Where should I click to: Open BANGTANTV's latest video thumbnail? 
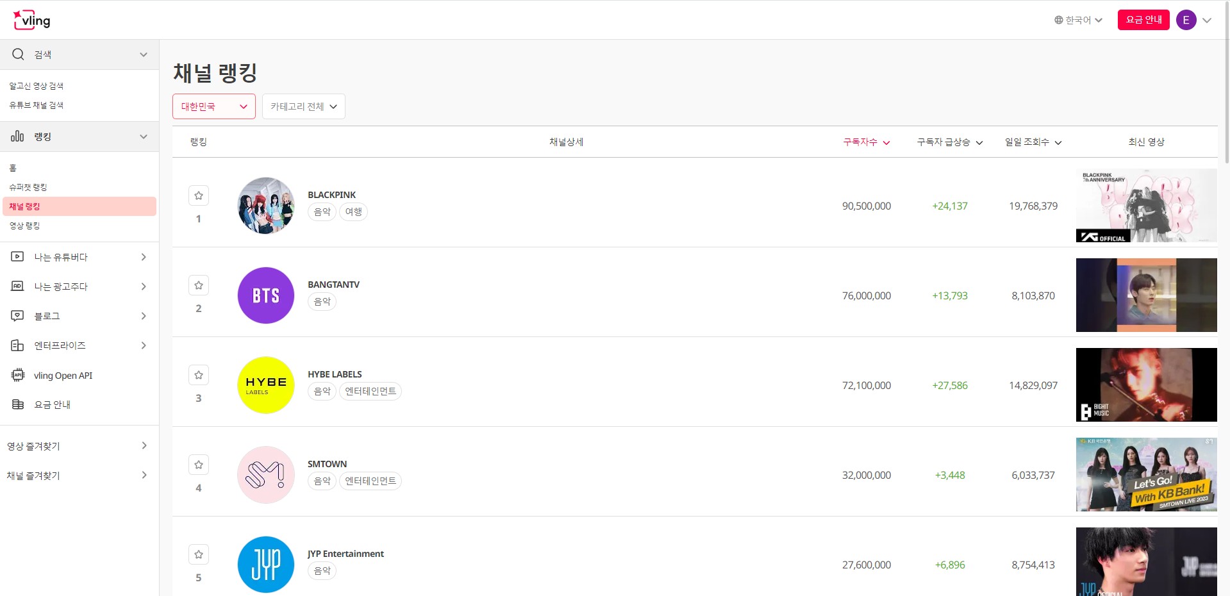1146,295
